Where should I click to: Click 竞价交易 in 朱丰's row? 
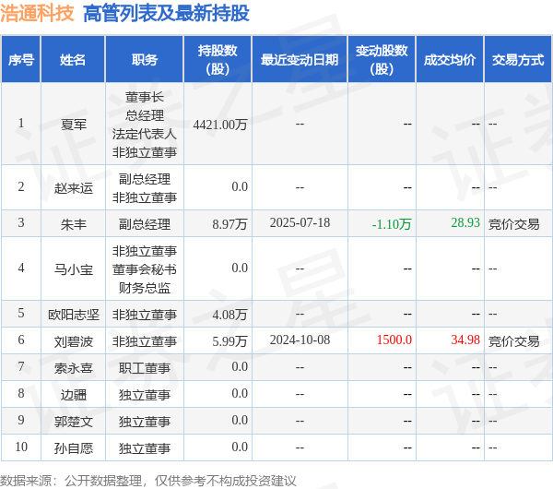pyautogui.click(x=514, y=224)
